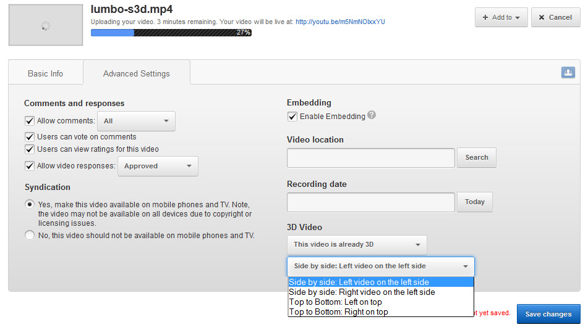
Task: Open the youtu.be video link
Action: click(x=340, y=22)
